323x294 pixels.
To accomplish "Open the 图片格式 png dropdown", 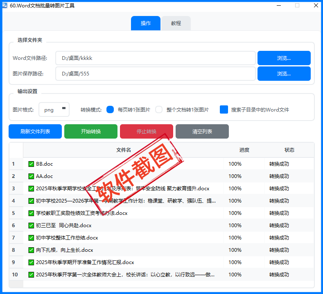I will (x=54, y=110).
